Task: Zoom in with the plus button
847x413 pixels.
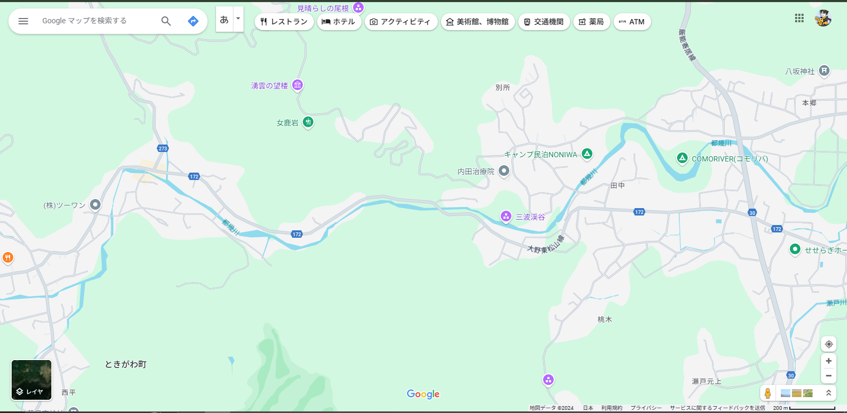Action: click(x=828, y=361)
